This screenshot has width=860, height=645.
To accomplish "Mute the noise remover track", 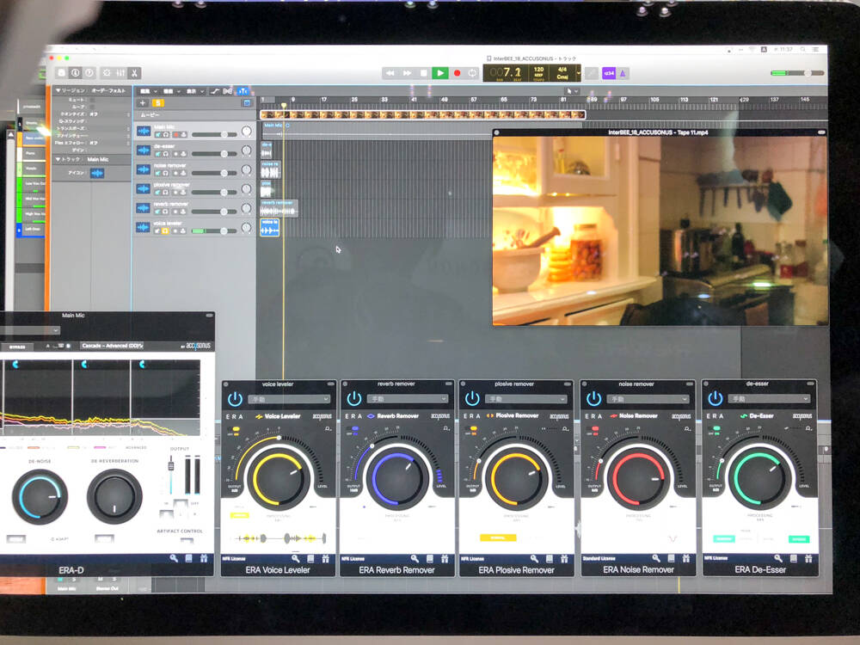I will (158, 174).
